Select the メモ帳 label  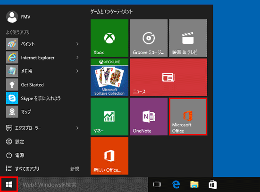tap(26, 71)
